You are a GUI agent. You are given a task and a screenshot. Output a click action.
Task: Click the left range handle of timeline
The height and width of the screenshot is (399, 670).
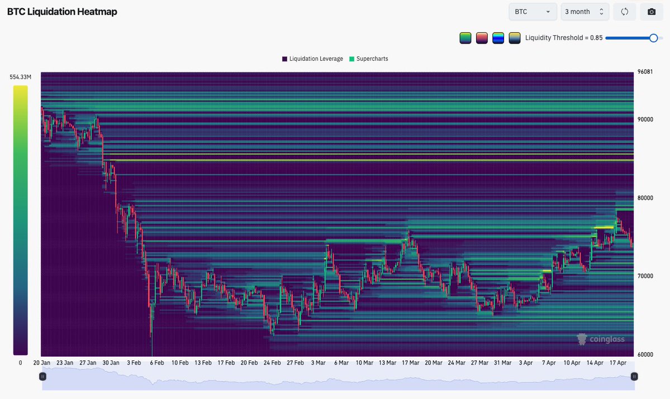pyautogui.click(x=42, y=376)
